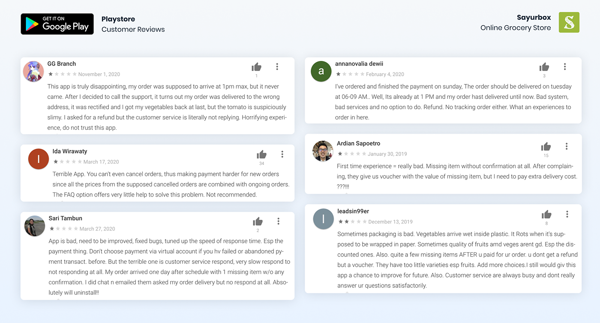Click the Get it on Google Play badge
600x323 pixels.
[x=57, y=24]
